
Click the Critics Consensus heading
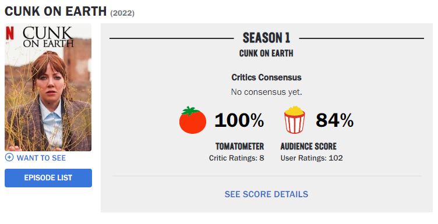click(267, 77)
